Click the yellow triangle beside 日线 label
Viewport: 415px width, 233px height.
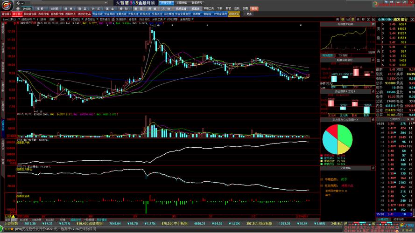13,216
